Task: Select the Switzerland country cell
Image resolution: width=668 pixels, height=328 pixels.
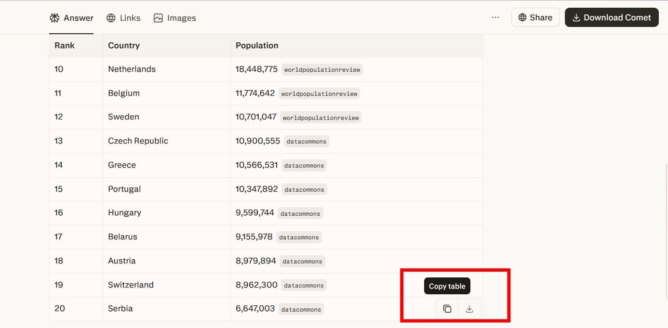Action: [167, 285]
